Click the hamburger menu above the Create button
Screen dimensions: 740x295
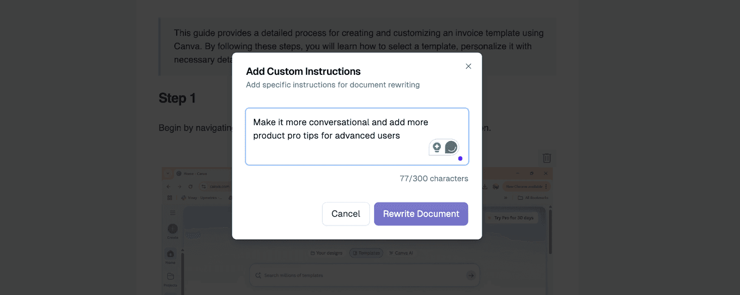[x=172, y=212]
